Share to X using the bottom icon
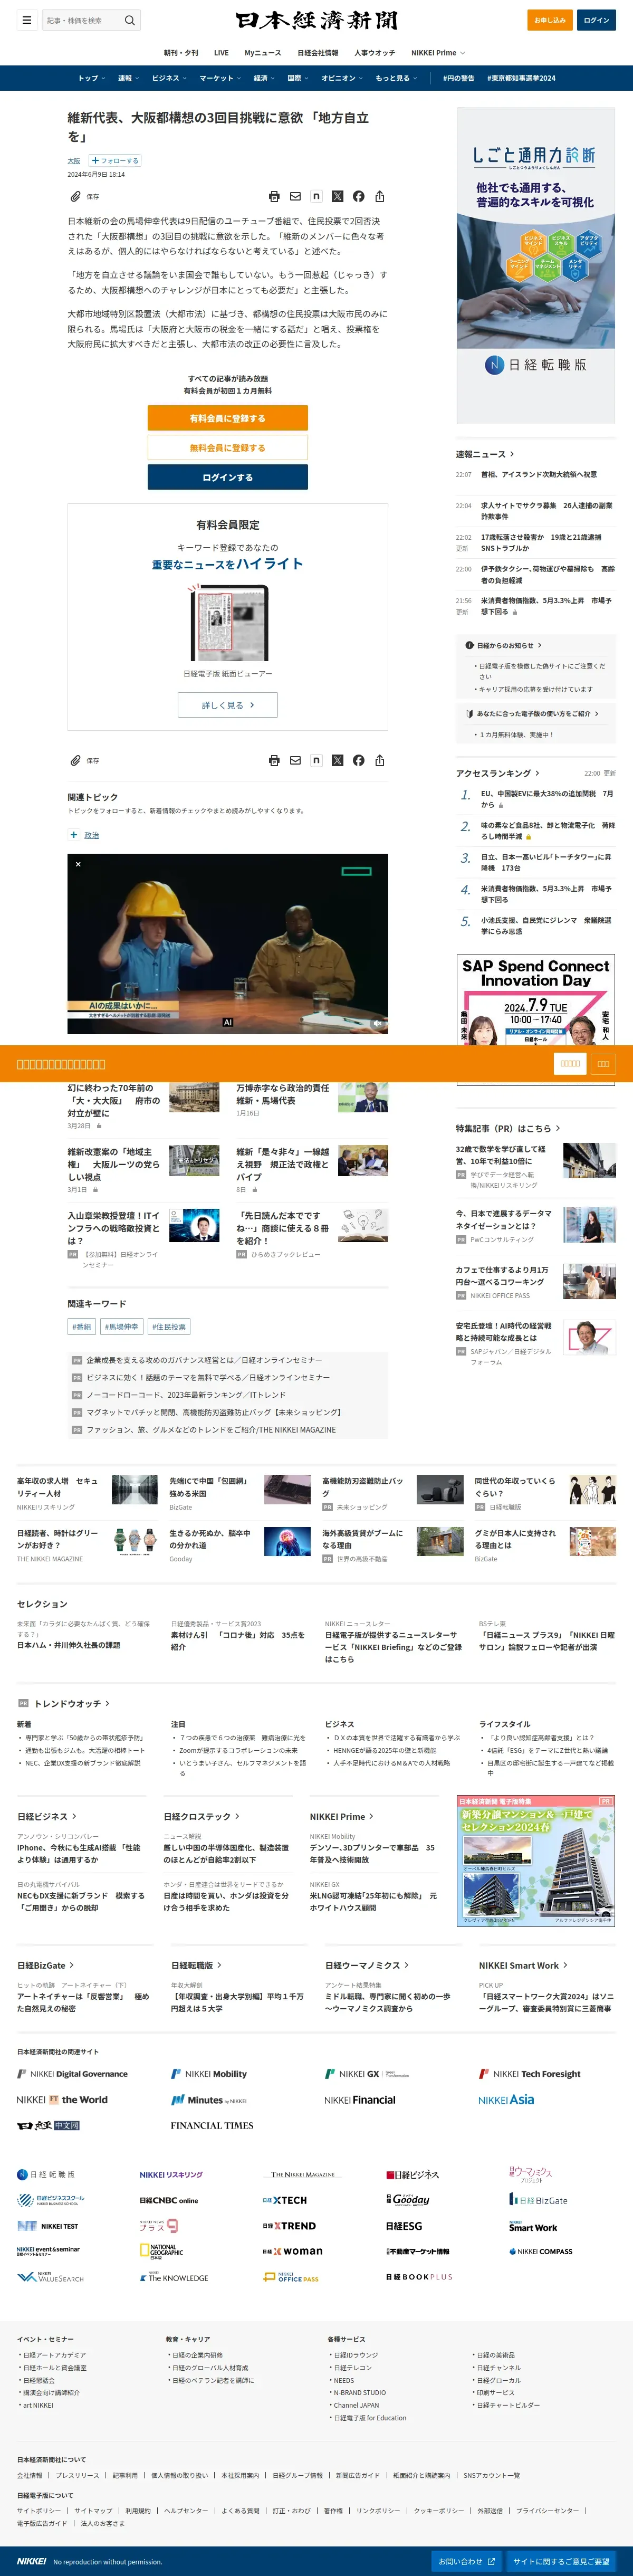The height and width of the screenshot is (2576, 633). click(337, 761)
